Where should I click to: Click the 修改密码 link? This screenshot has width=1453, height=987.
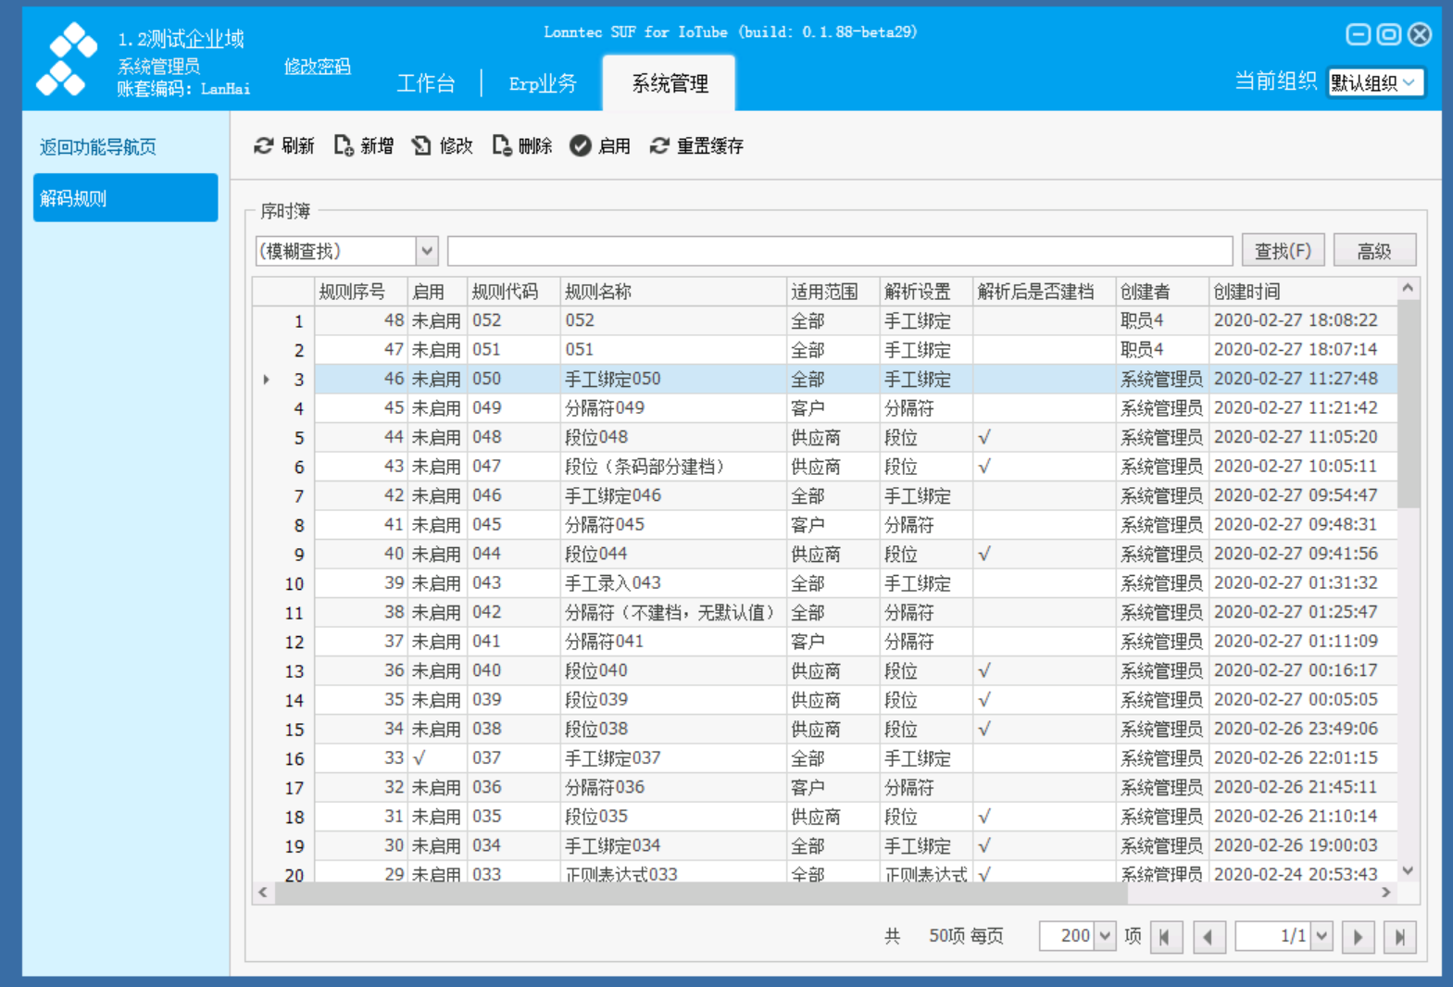tap(318, 67)
